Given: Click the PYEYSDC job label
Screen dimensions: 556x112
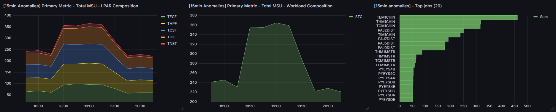Looking at the screenshot, I should [x=386, y=91].
